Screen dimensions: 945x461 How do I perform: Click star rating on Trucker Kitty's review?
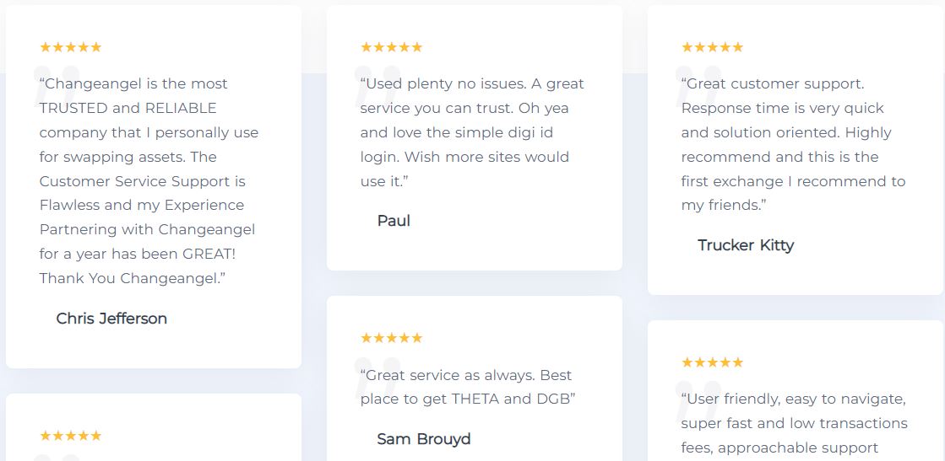[x=713, y=47]
